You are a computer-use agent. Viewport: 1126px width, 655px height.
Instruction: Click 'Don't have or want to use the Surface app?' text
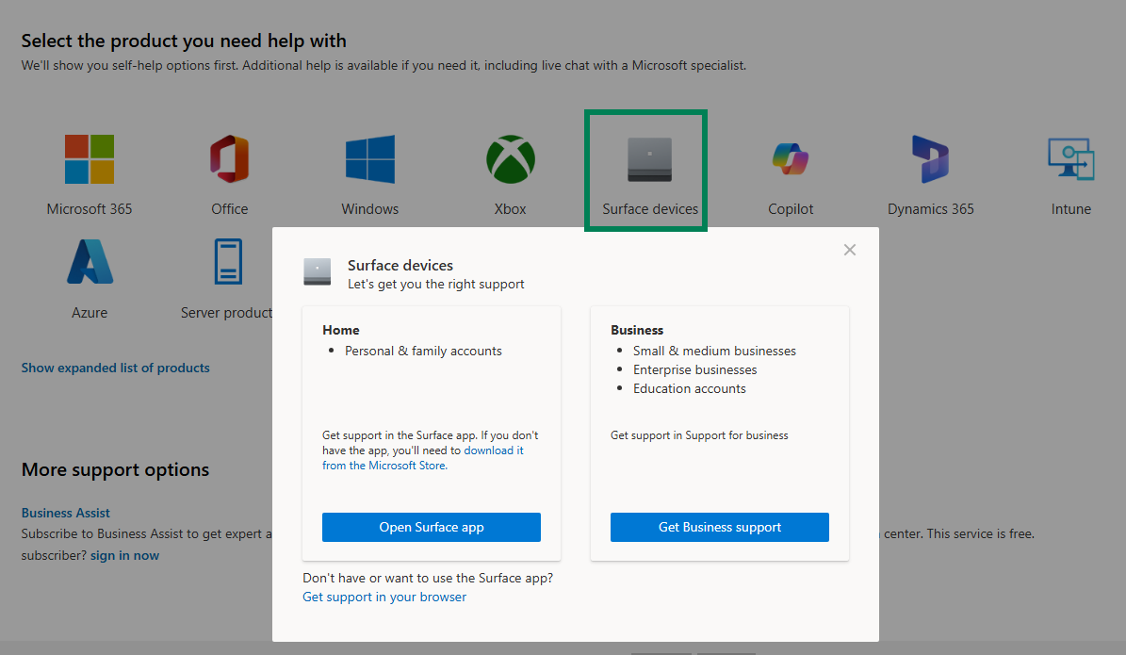(428, 578)
